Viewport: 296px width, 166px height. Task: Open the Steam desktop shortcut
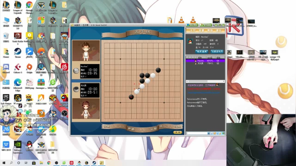pos(18,53)
